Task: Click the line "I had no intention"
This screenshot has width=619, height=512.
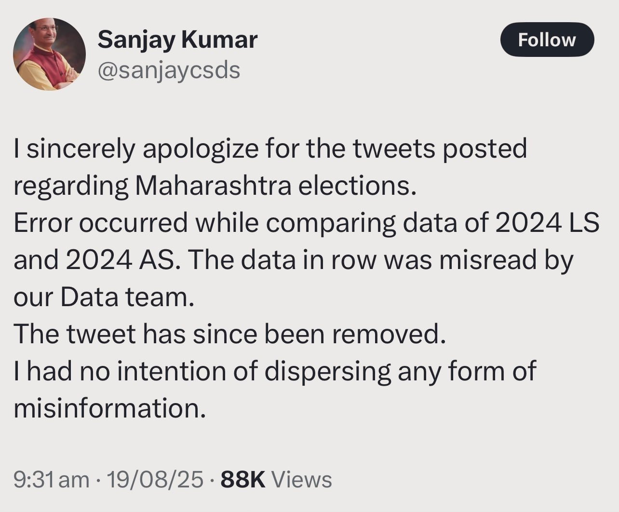Action: point(275,371)
